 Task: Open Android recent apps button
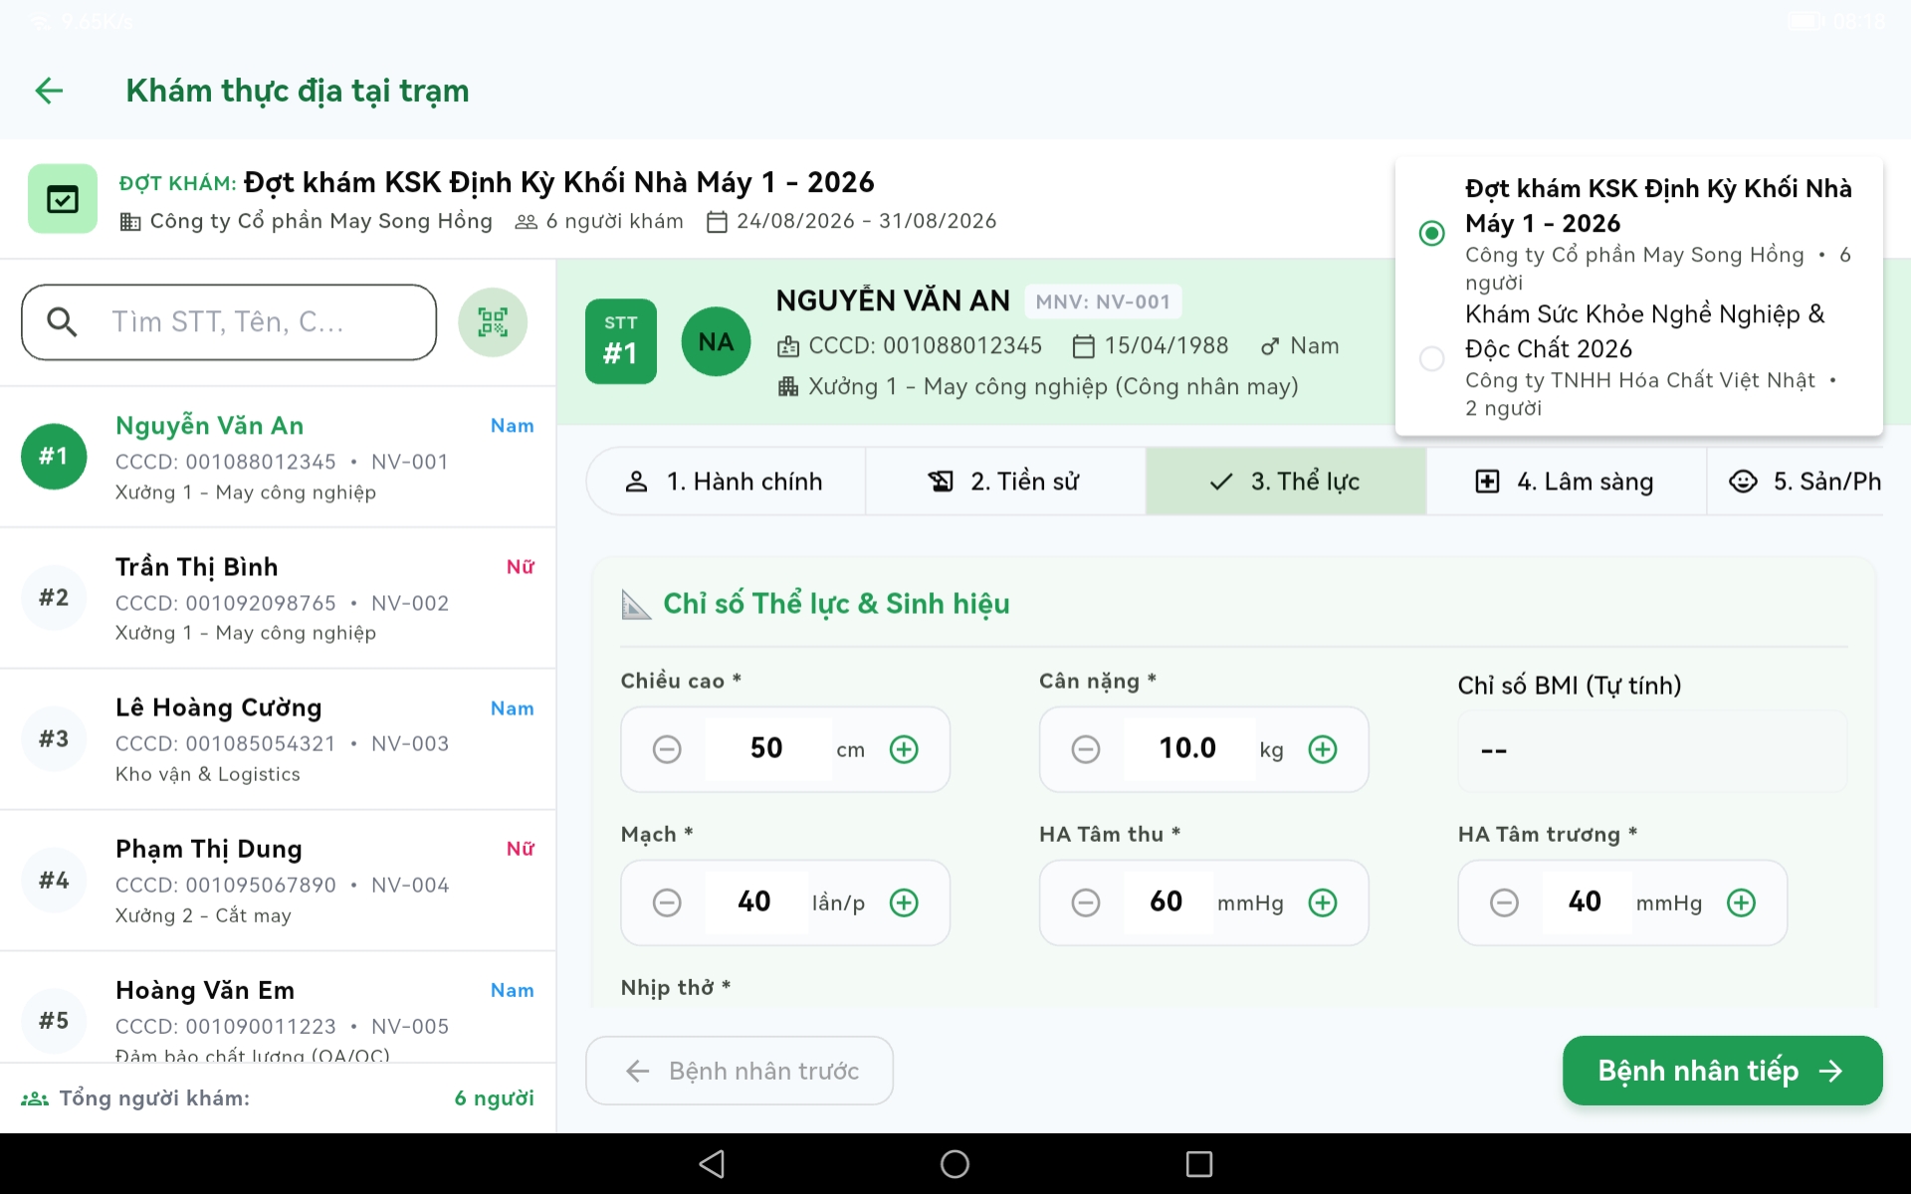point(1199,1163)
